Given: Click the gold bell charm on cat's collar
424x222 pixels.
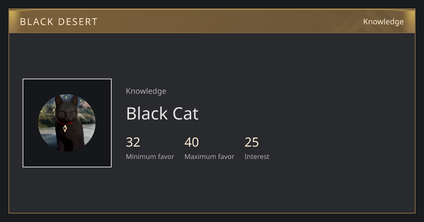Looking at the screenshot, I should point(65,128).
